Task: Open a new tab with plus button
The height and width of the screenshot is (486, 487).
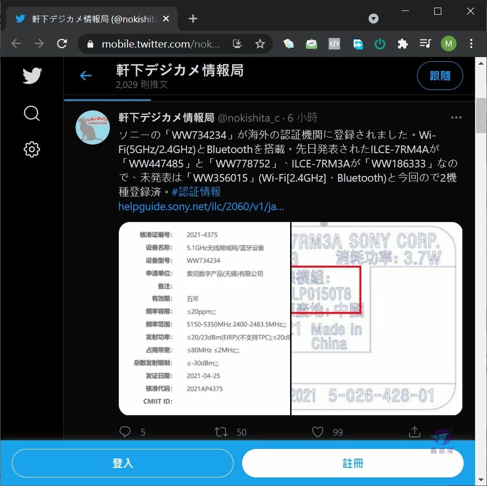Action: click(193, 19)
